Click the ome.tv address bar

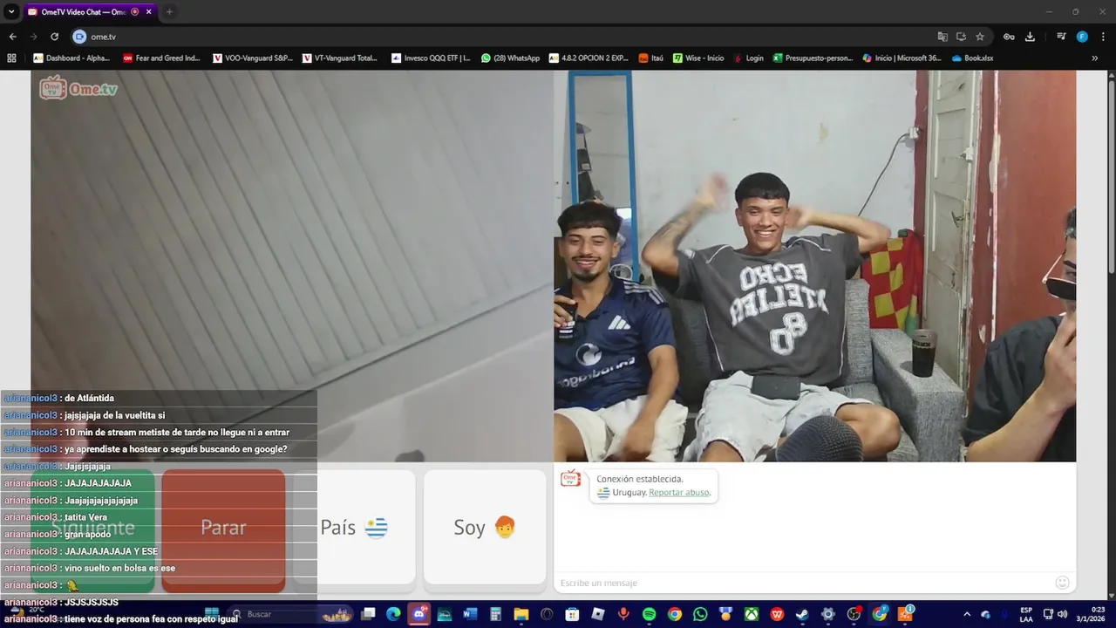click(x=506, y=37)
